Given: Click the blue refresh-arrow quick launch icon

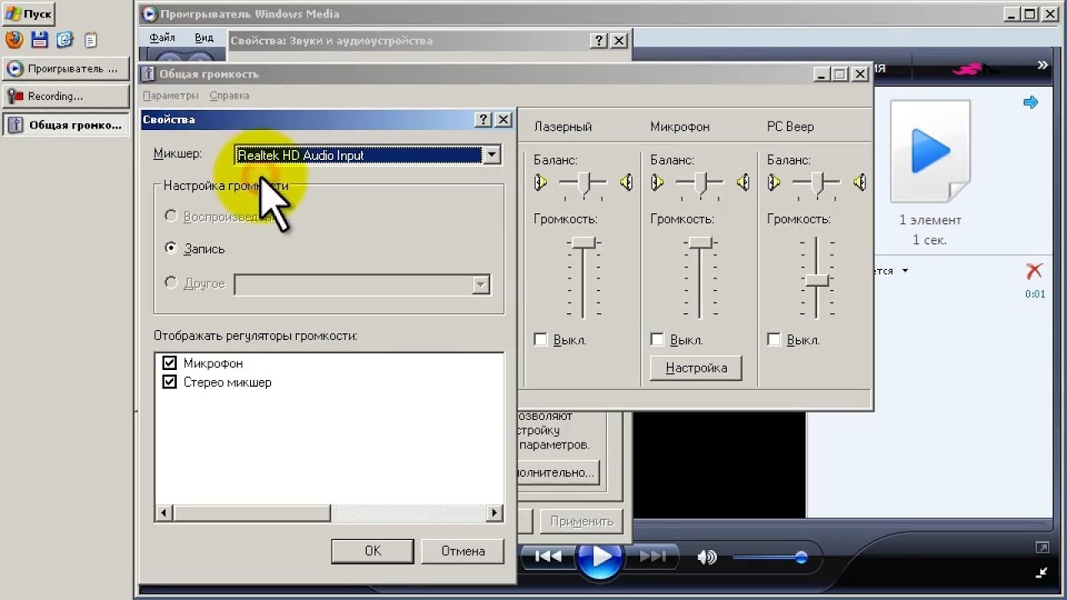Looking at the screenshot, I should 65,39.
